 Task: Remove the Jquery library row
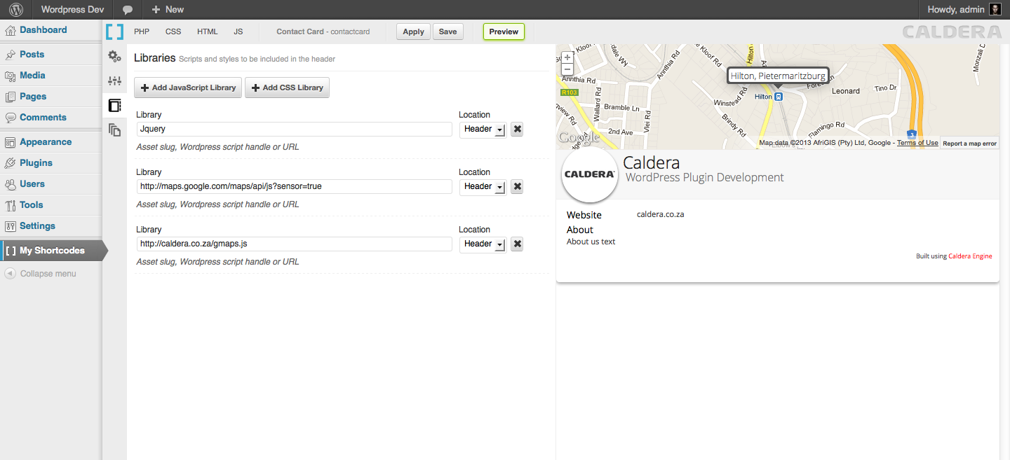tap(517, 129)
